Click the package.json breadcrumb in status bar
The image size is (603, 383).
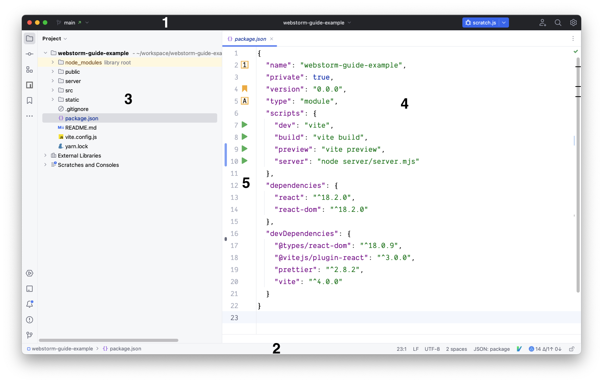pyautogui.click(x=122, y=349)
